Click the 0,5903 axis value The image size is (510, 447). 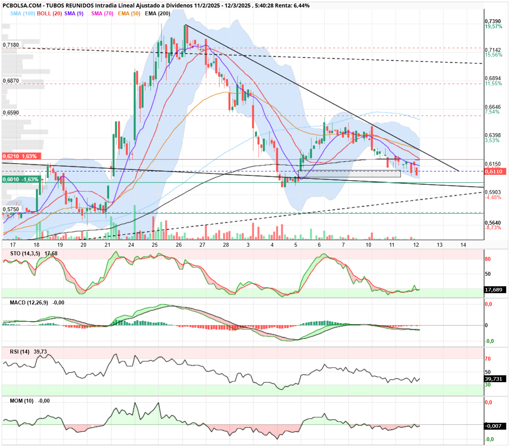493,192
